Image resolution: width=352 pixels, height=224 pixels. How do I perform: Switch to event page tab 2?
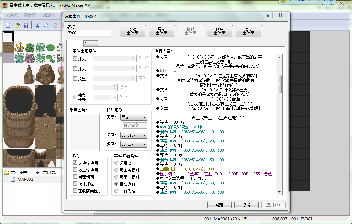click(91, 44)
